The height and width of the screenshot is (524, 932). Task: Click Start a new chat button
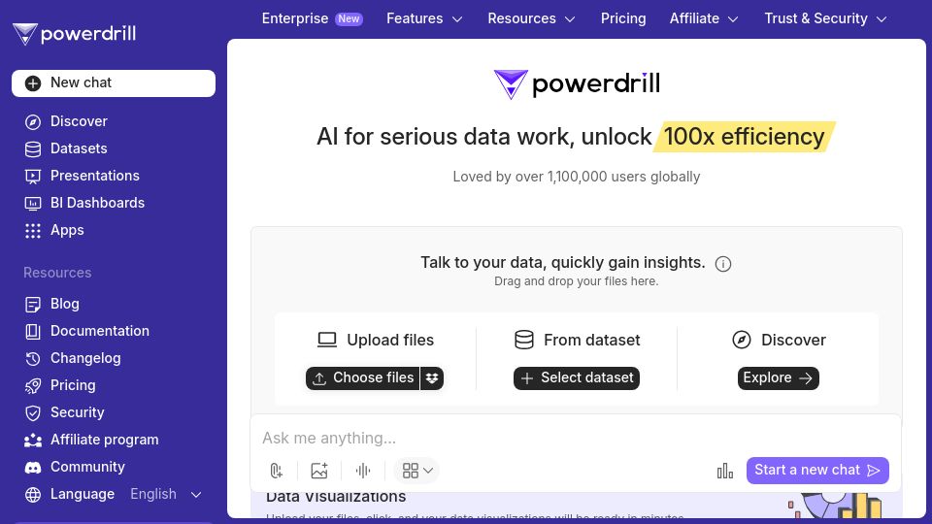click(x=817, y=471)
